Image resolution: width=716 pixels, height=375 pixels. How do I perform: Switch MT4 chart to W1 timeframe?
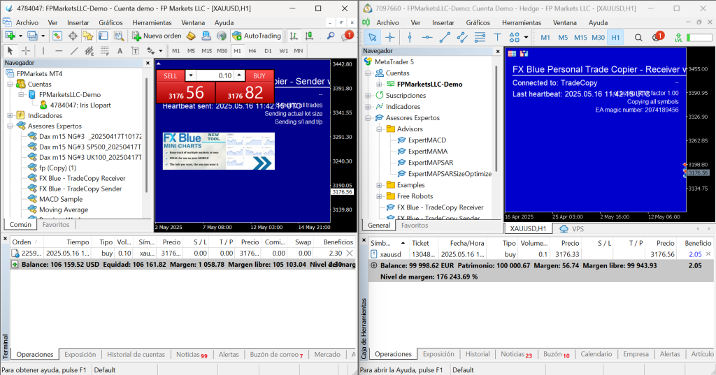click(284, 51)
